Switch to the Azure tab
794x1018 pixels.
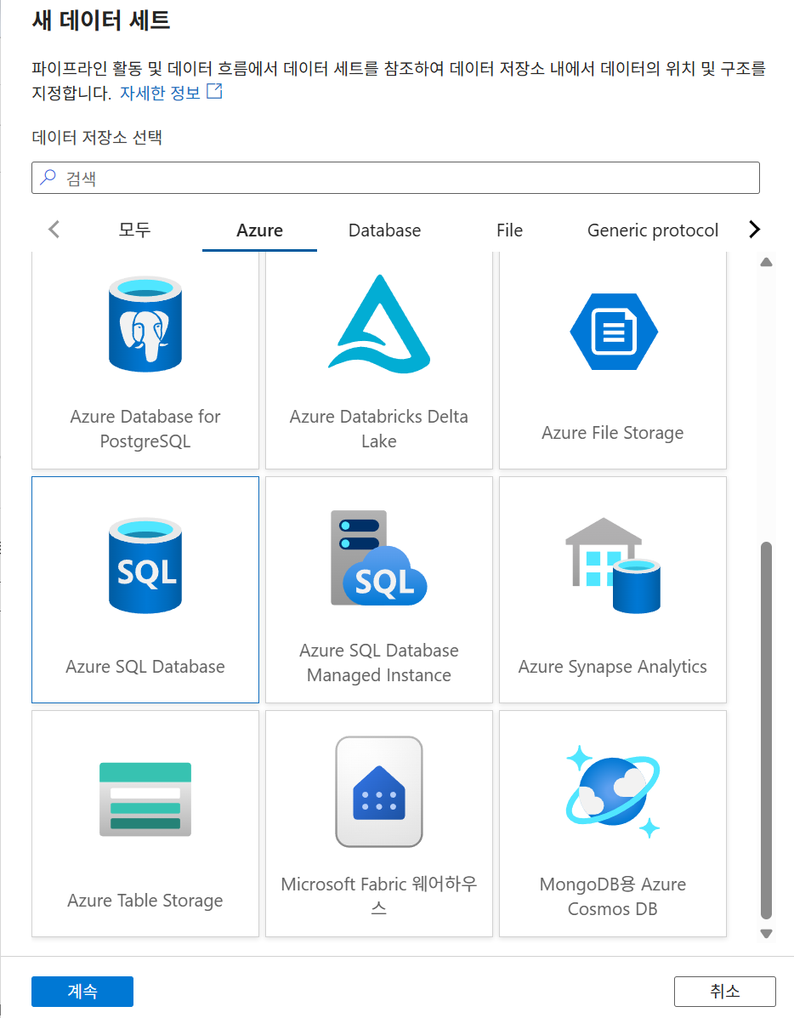pyautogui.click(x=259, y=230)
